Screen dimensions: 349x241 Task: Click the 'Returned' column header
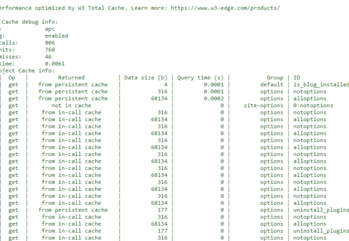(71, 78)
